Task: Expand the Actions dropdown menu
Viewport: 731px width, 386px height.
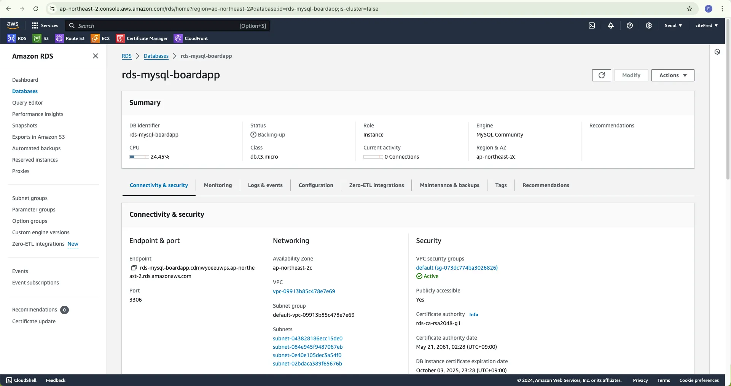Action: 672,75
